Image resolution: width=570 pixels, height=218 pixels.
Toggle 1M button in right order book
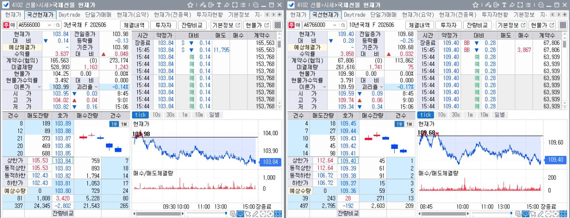pos(408,124)
